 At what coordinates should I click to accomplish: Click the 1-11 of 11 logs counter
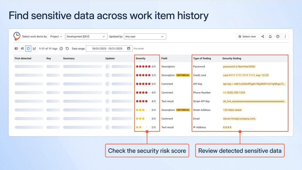48,48
